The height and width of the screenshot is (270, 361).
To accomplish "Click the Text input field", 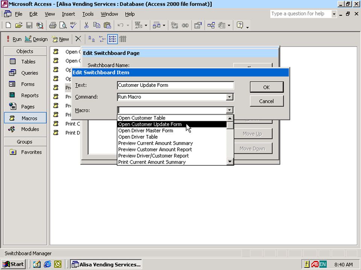I will tap(176, 85).
